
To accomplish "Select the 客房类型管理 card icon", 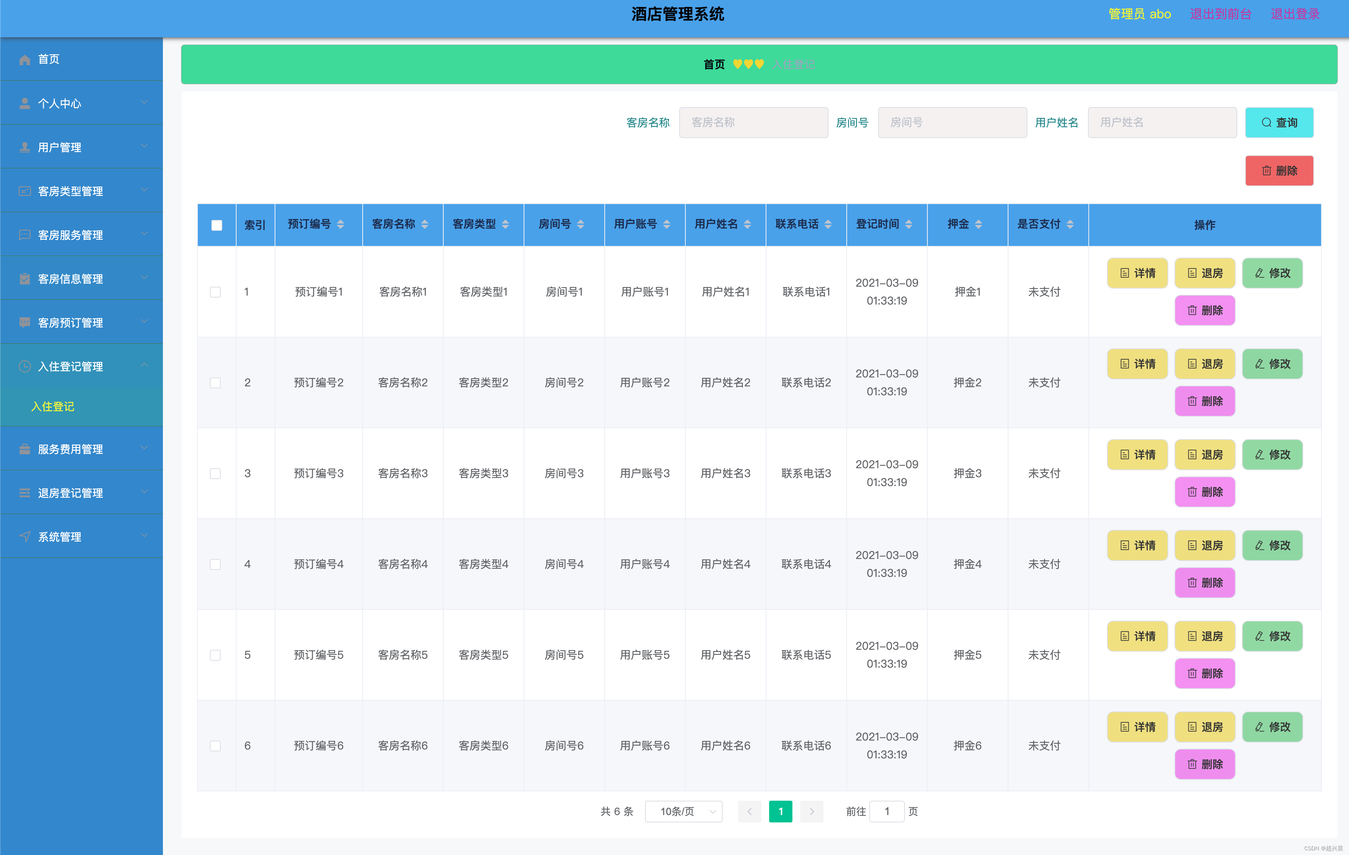I will [25, 190].
